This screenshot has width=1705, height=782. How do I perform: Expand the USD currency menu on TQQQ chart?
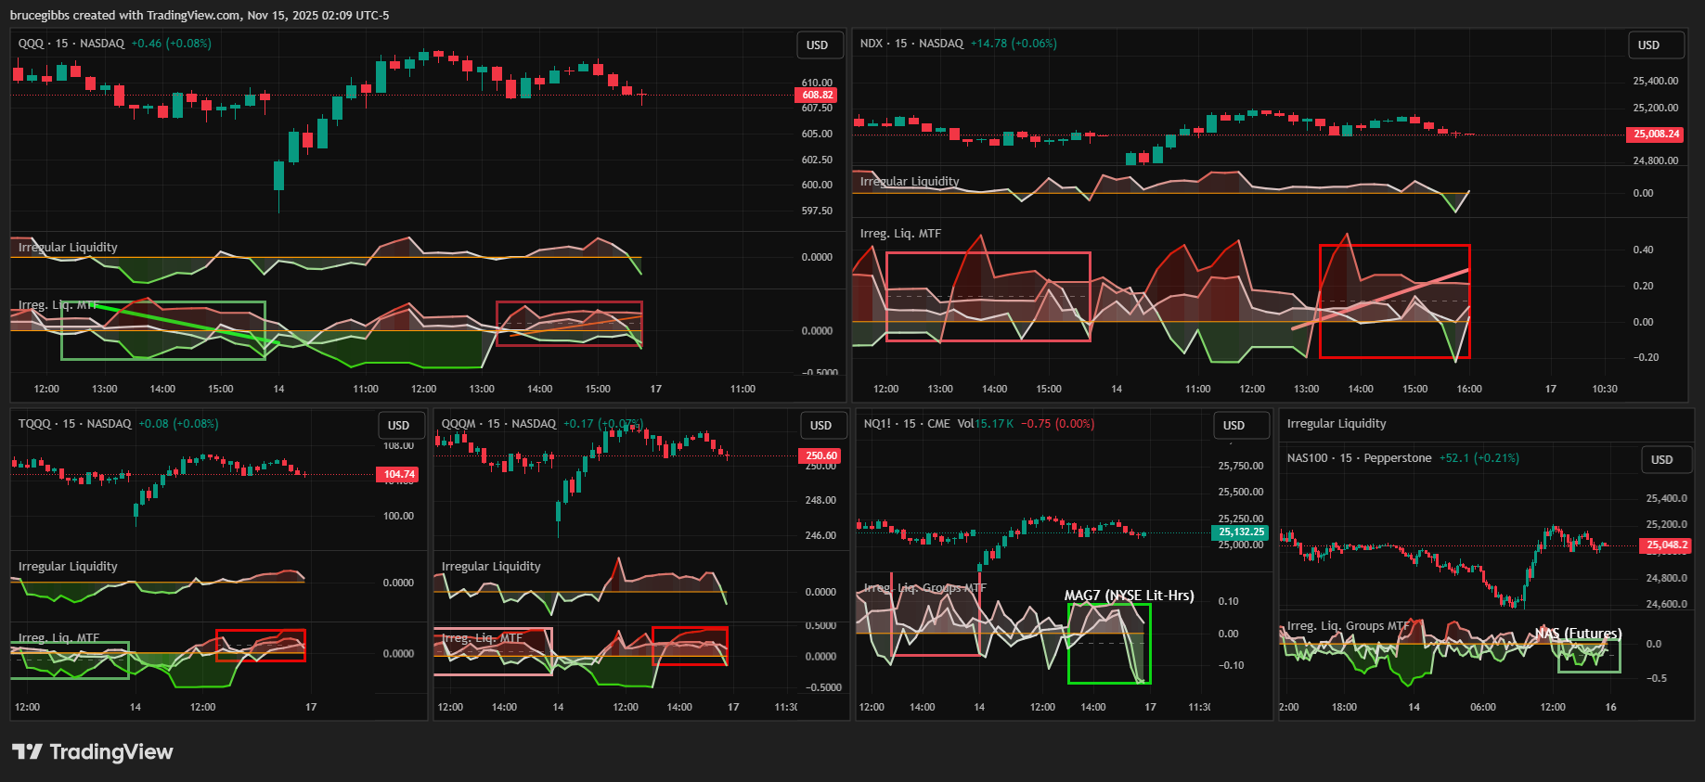[x=399, y=426]
